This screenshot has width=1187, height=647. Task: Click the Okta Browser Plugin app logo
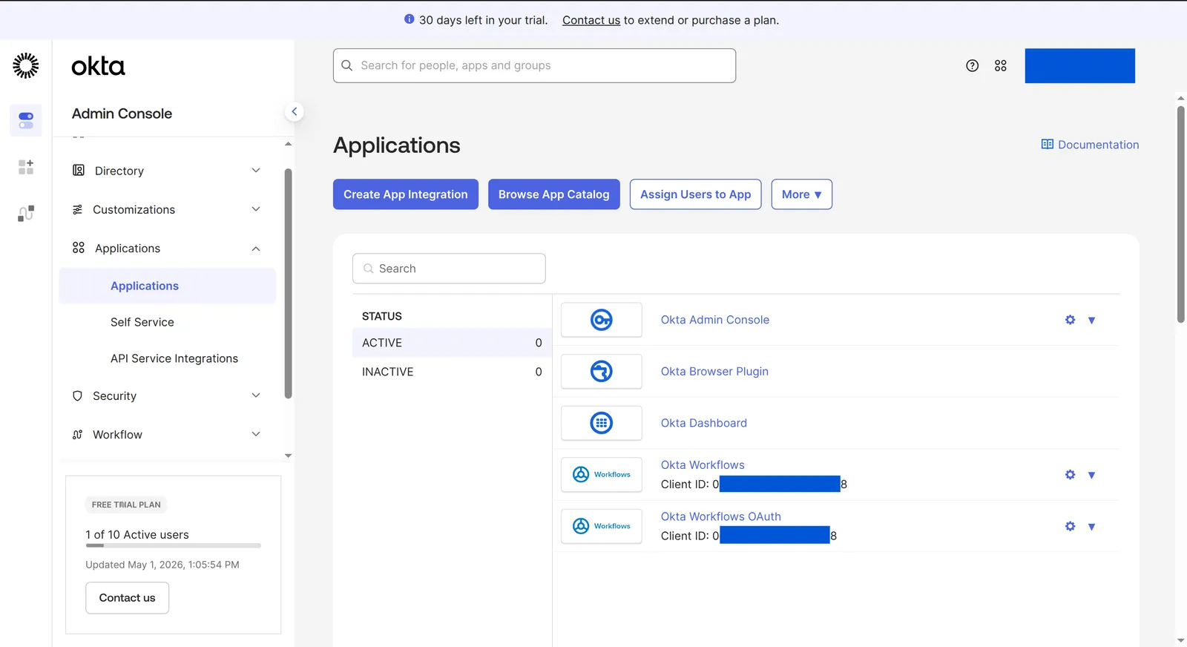point(602,371)
